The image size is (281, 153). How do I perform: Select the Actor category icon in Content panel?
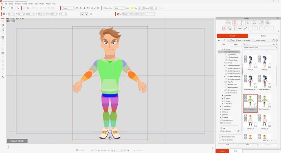[x=235, y=23]
